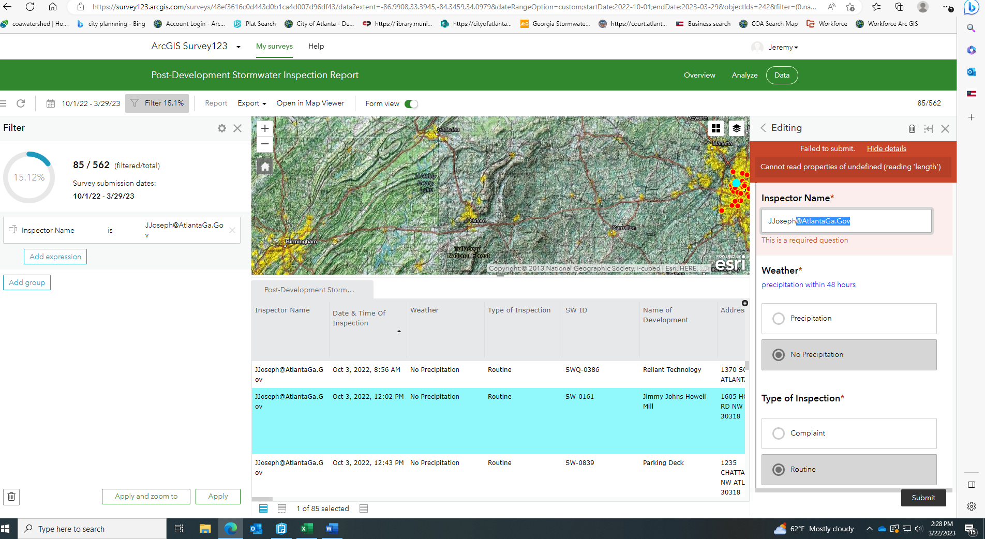Select the Precipitation radio button

[x=779, y=318]
